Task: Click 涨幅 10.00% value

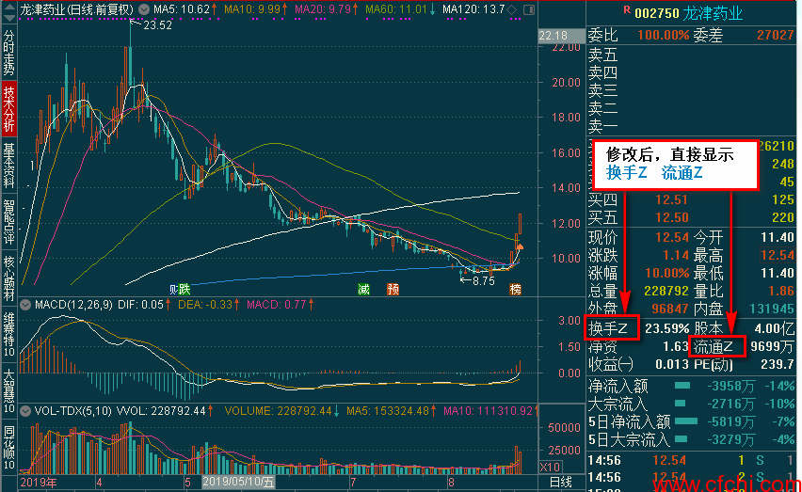Action: coord(667,273)
